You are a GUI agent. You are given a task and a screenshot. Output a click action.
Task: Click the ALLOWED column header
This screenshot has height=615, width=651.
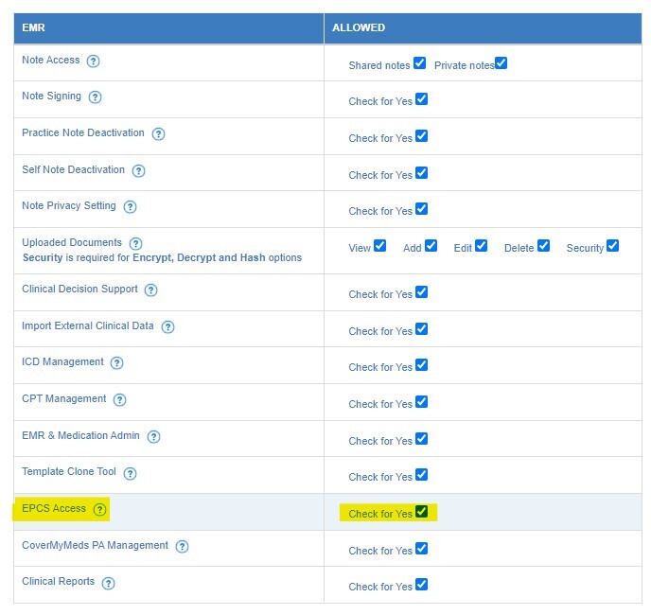point(358,28)
